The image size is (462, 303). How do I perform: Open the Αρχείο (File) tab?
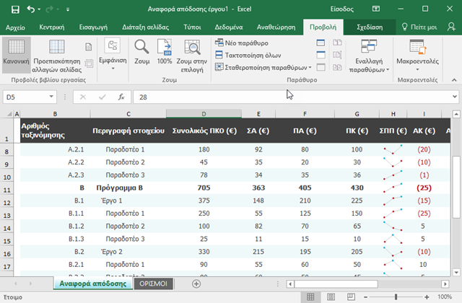[15, 27]
